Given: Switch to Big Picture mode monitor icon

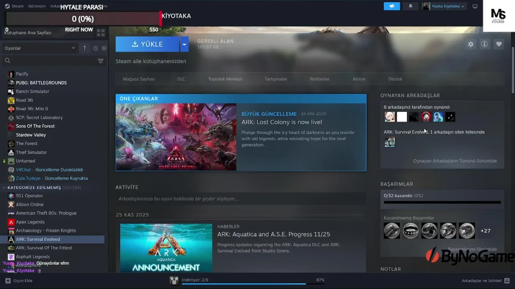Looking at the screenshot, I should (475, 6).
